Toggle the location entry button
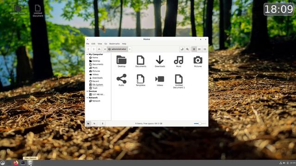This screenshot has width=296, height=166. (182, 49)
